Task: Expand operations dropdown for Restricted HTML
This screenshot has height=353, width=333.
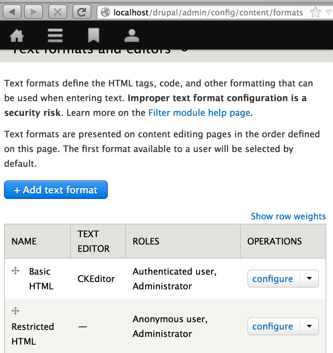Action: tap(309, 327)
